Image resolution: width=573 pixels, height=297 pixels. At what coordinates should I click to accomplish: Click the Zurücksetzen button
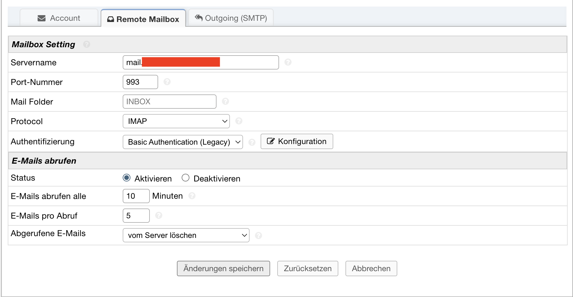coord(308,268)
